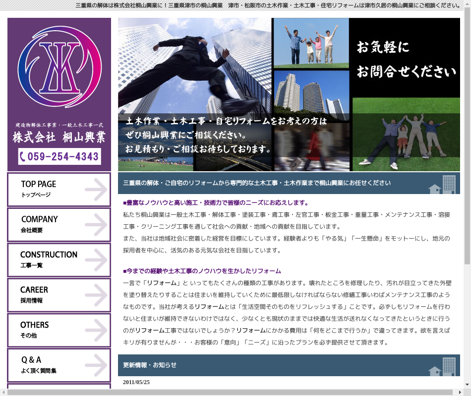Open the CONSTRUCTION 工事一覧 page
The width and height of the screenshot is (471, 396).
click(59, 260)
